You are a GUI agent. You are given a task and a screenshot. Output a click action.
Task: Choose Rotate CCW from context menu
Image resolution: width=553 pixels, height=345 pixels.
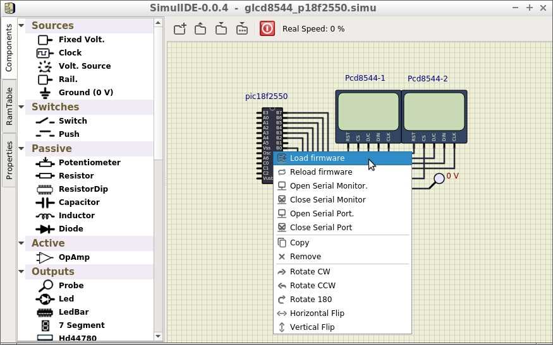click(x=343, y=286)
